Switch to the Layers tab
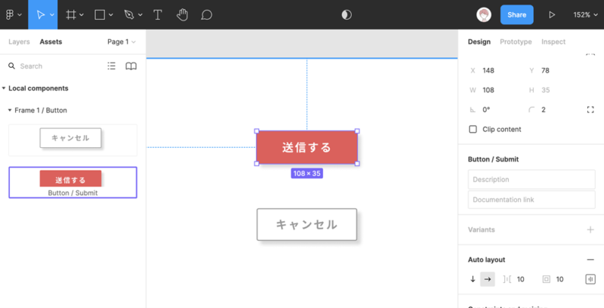The height and width of the screenshot is (308, 604). coord(19,42)
